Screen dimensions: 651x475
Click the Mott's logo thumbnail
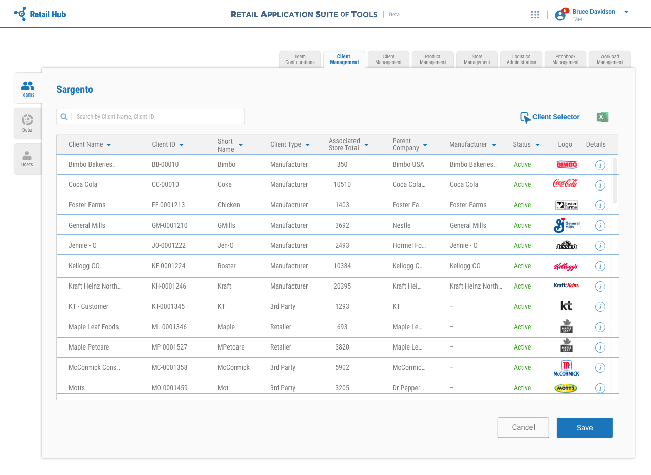pos(566,388)
